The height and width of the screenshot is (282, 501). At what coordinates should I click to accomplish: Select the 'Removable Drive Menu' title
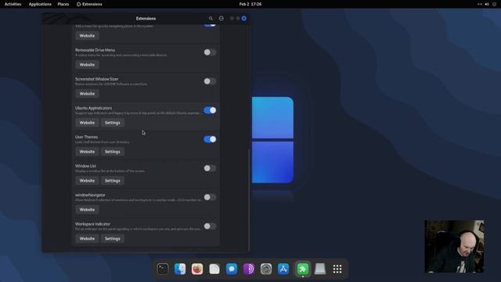tap(95, 50)
